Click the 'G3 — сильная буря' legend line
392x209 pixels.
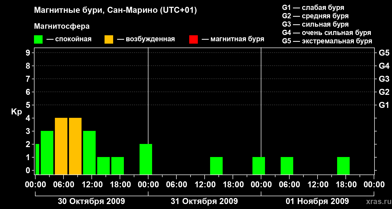[315, 24]
